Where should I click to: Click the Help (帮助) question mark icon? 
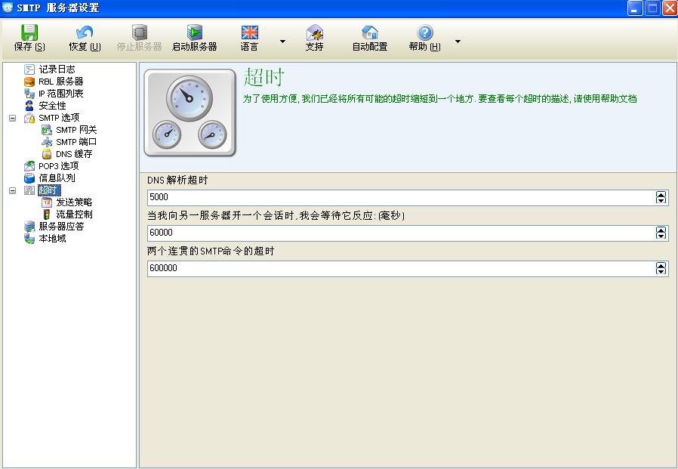click(x=424, y=32)
